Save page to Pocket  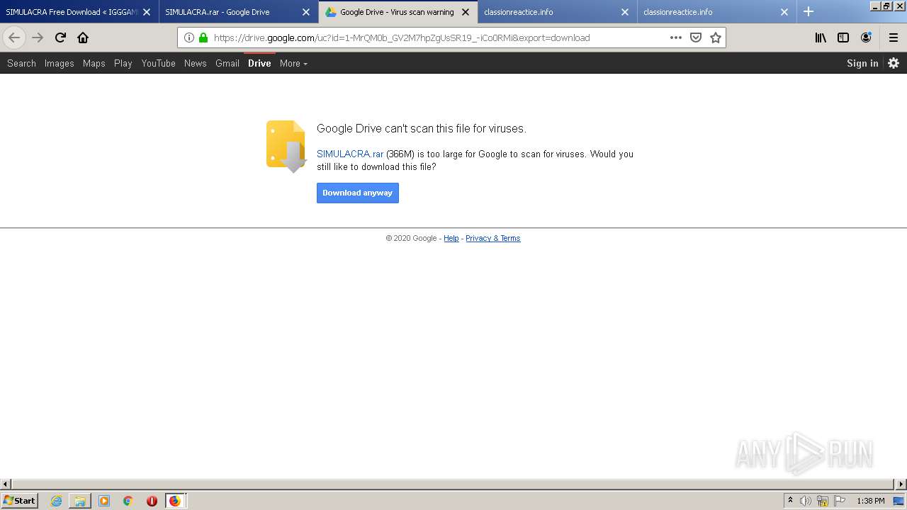696,38
